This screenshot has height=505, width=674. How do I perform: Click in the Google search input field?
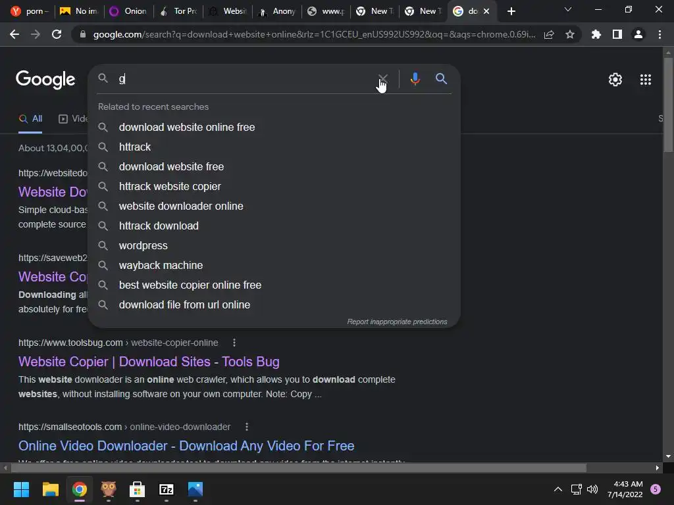pos(245,79)
